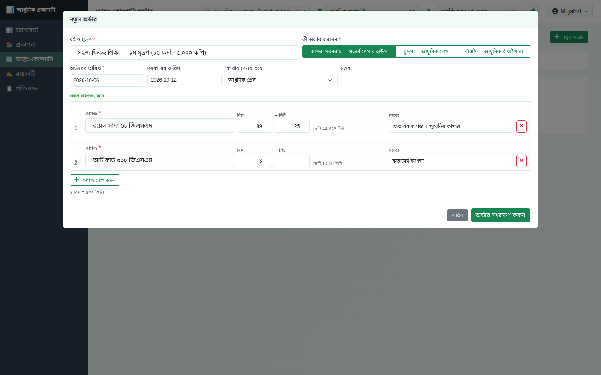Screen dimensions: 601x375
Task: Click the note field reading কভারের কাগজ
Action: pos(451,161)
